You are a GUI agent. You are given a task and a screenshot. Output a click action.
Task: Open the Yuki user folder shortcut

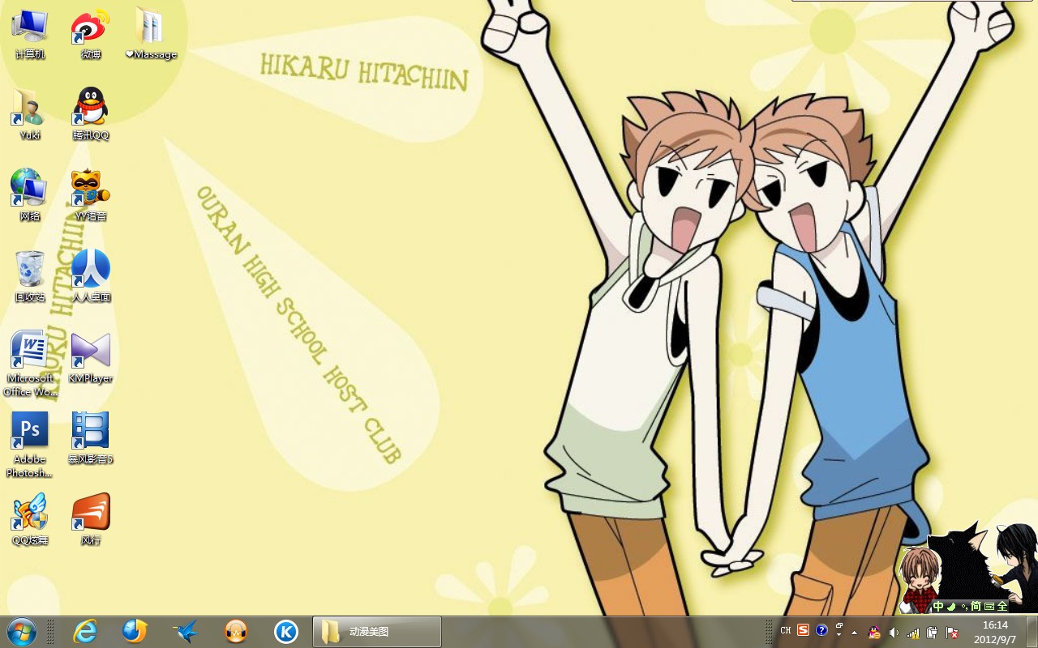point(30,115)
